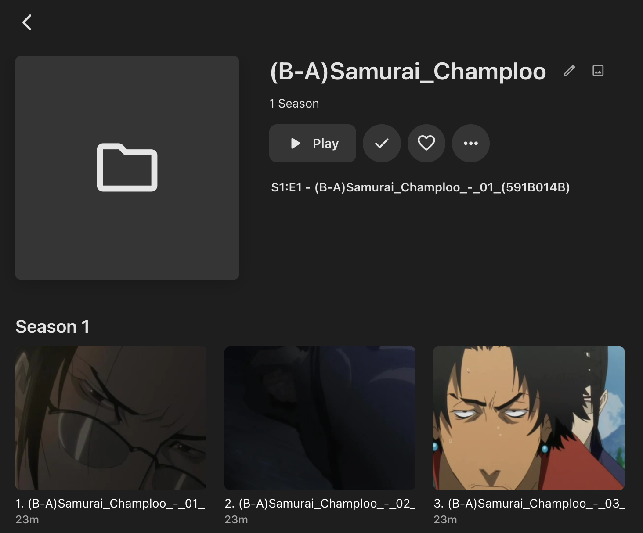This screenshot has width=643, height=533.
Task: Click the 23m duration under episode 1
Action: pos(27,520)
